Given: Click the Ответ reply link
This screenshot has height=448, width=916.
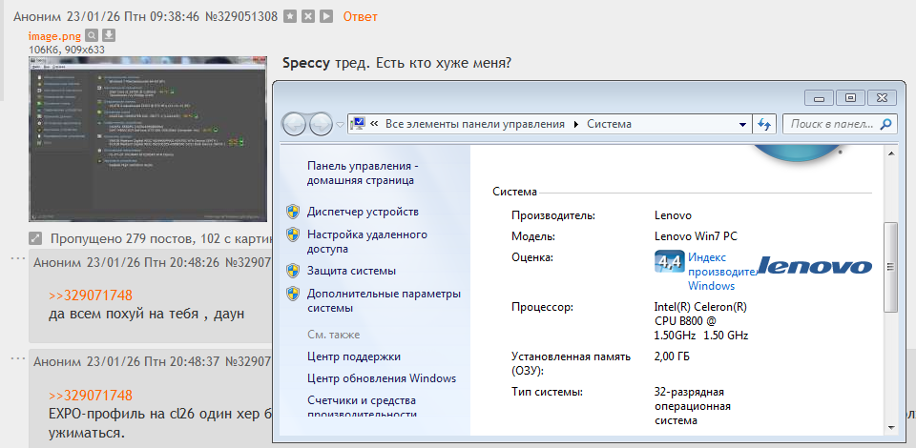Looking at the screenshot, I should coord(360,16).
